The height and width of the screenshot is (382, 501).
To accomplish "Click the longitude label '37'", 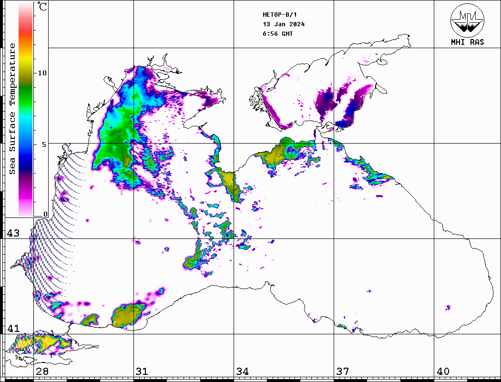I will [x=343, y=371].
